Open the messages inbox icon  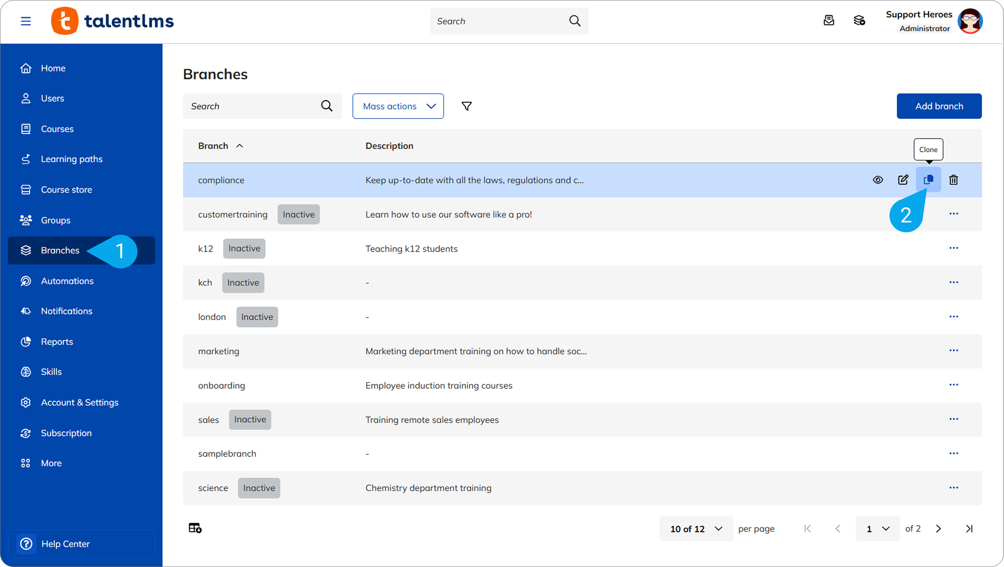coord(829,20)
